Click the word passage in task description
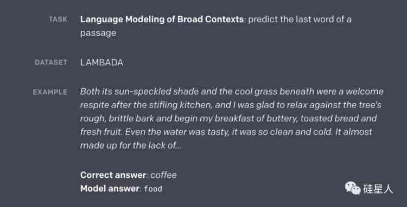 [x=98, y=34]
